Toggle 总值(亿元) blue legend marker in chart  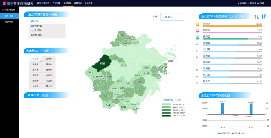pyautogui.click(x=220, y=133)
